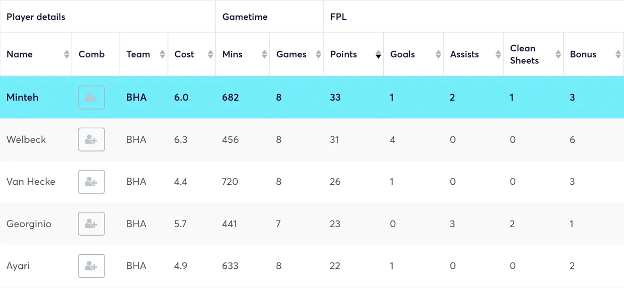Screen dimensions: 624x288
Task: Add Van Hecke to comparison
Action: [92, 182]
